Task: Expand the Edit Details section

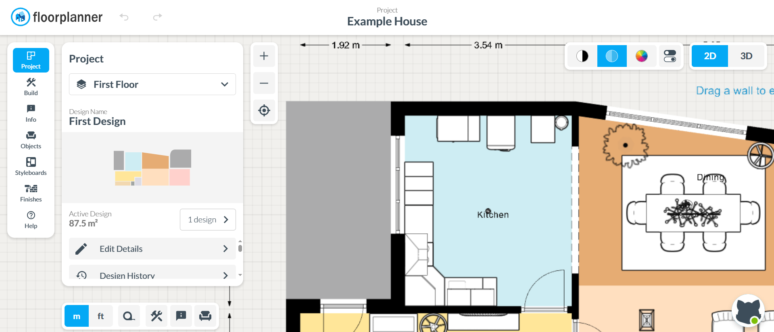Action: click(152, 249)
